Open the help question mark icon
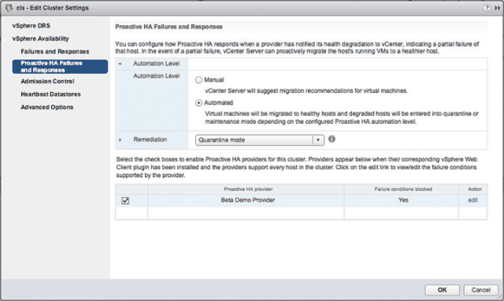Image resolution: width=504 pixels, height=301 pixels. tap(487, 8)
